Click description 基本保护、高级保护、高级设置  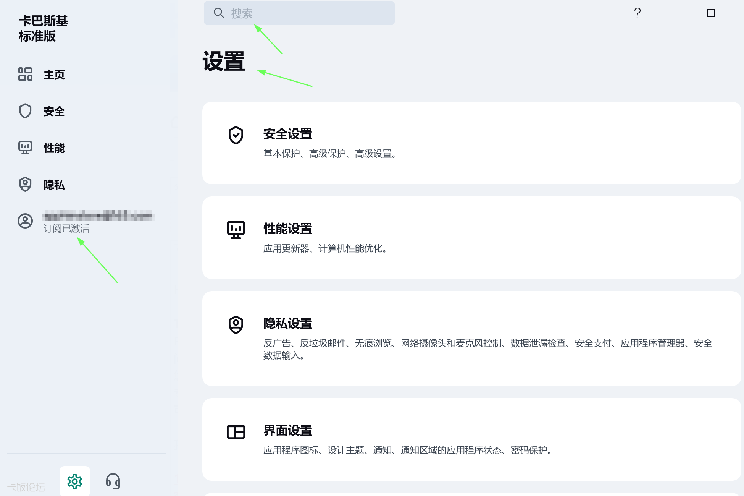[x=331, y=154]
